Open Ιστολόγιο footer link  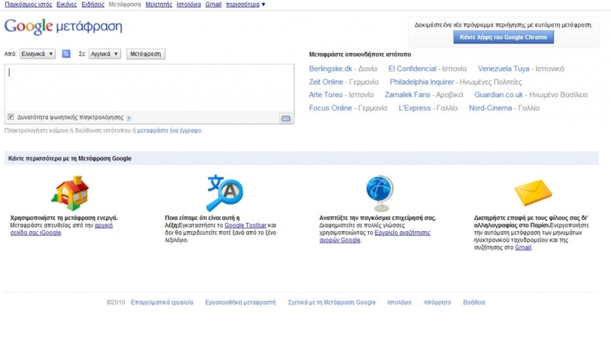point(399,302)
